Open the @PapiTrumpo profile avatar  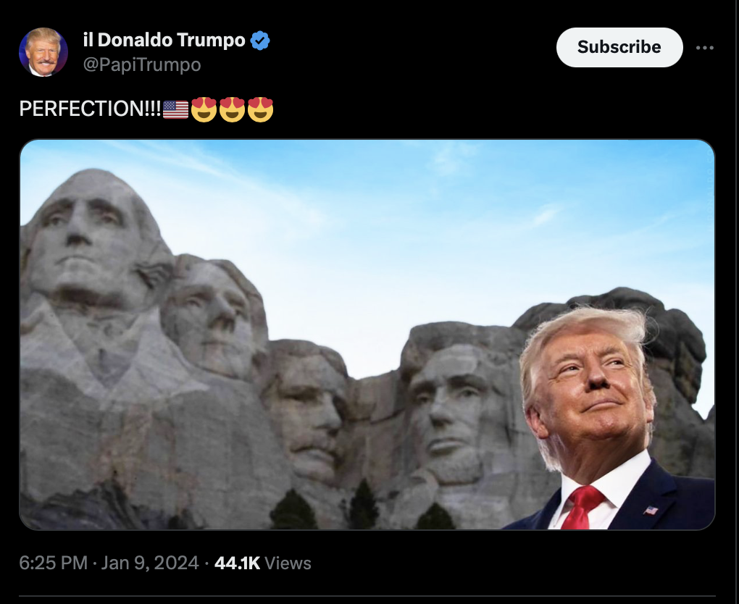(x=43, y=52)
